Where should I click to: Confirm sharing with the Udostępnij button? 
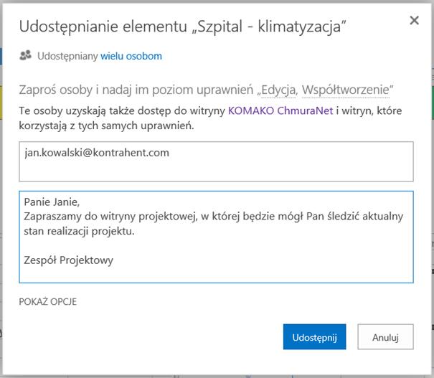314,337
